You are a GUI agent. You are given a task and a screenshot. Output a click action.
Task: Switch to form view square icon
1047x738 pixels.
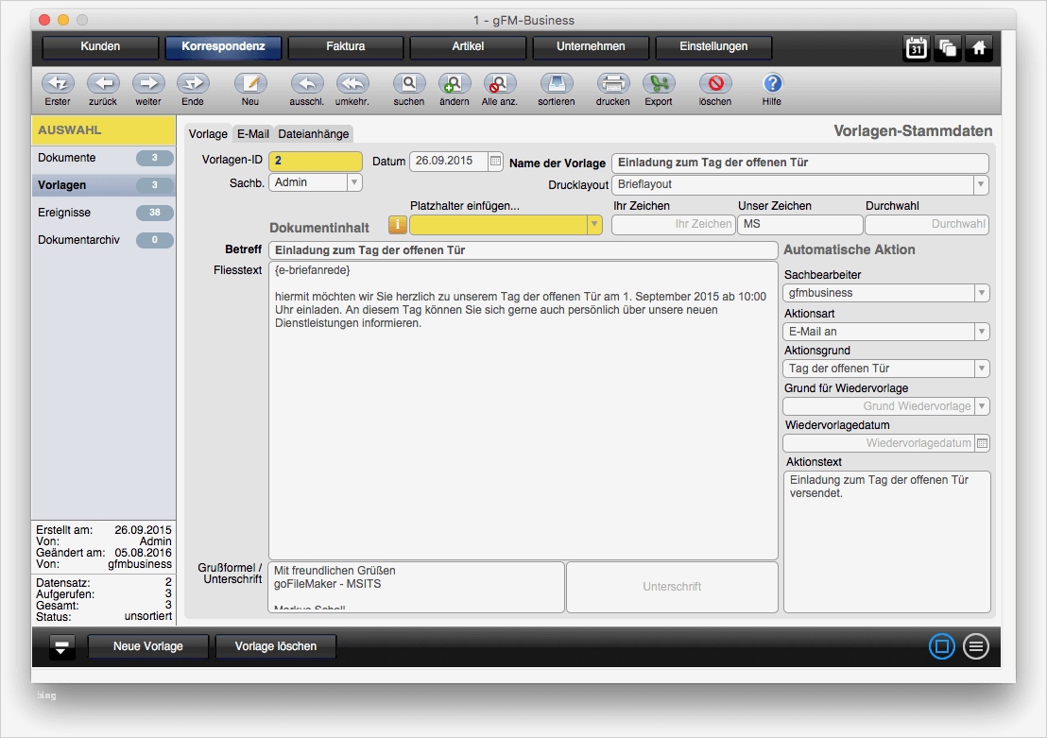941,646
